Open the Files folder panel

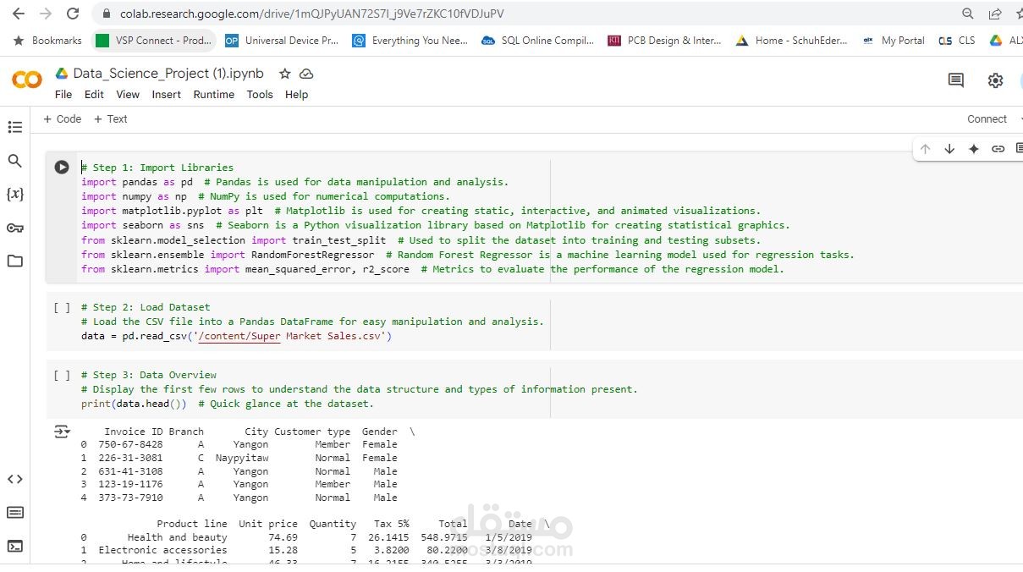tap(14, 261)
